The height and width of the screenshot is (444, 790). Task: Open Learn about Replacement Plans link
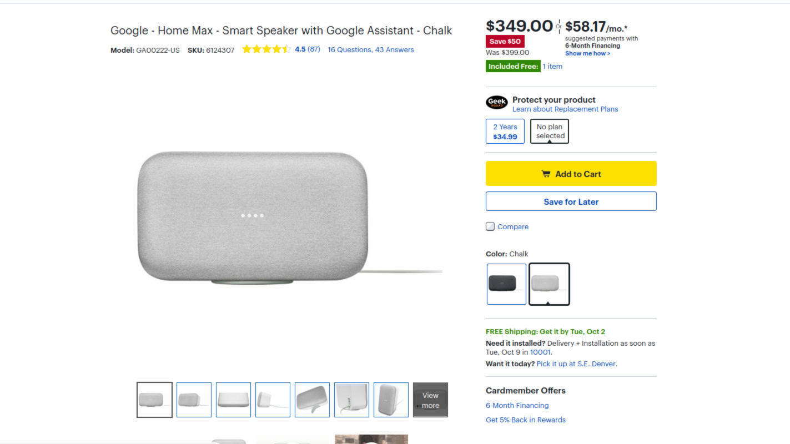click(x=565, y=109)
